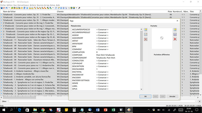Click metadata list scrollbar up arrow

(x=141, y=29)
